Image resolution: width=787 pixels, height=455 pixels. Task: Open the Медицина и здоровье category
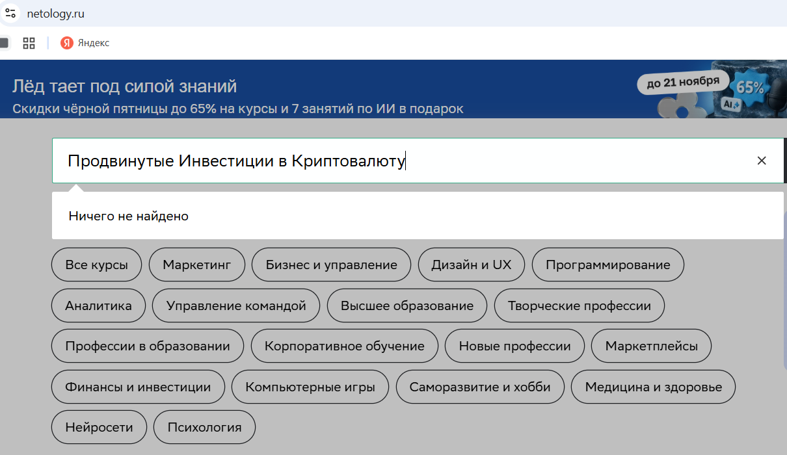(653, 386)
